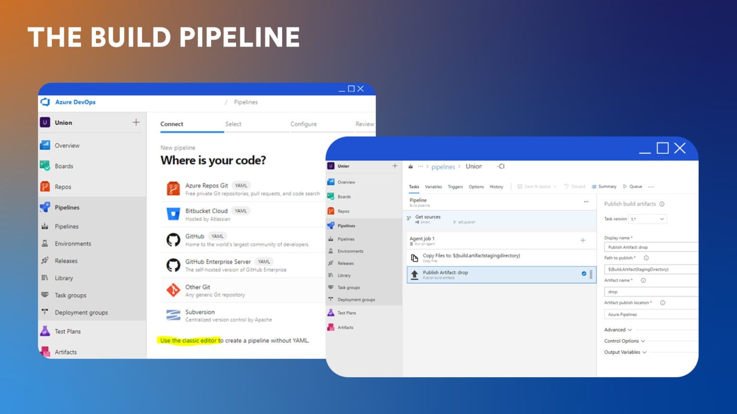Click the Artifact name input field
The image size is (737, 414).
pyautogui.click(x=650, y=291)
